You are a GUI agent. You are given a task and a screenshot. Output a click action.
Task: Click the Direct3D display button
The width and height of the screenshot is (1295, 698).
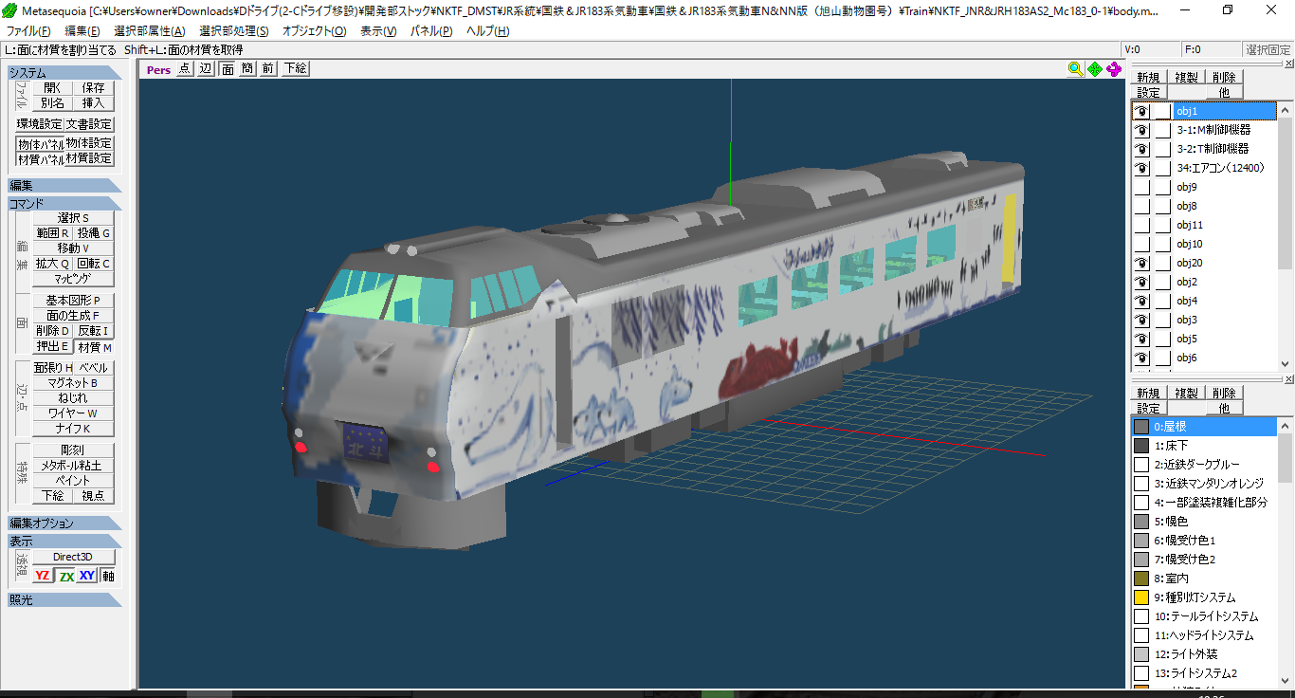[x=73, y=557]
